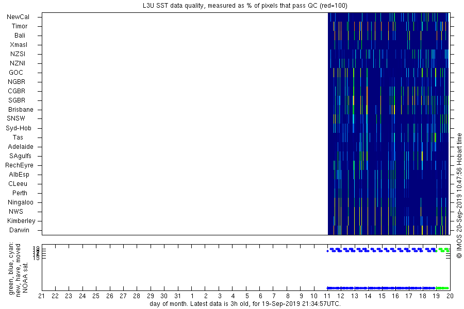
Task: Select the SAgulfs row label
Action: point(20,156)
